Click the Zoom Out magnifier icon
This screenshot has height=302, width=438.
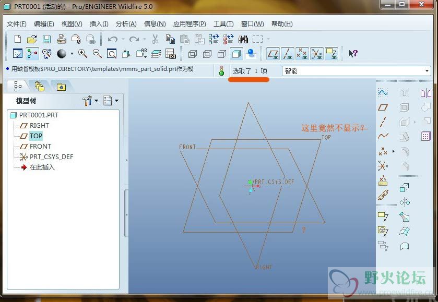click(97, 53)
